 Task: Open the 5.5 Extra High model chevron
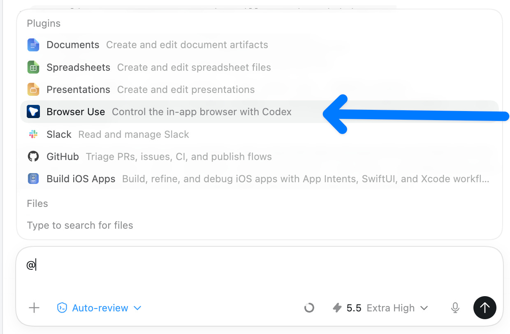click(x=424, y=308)
